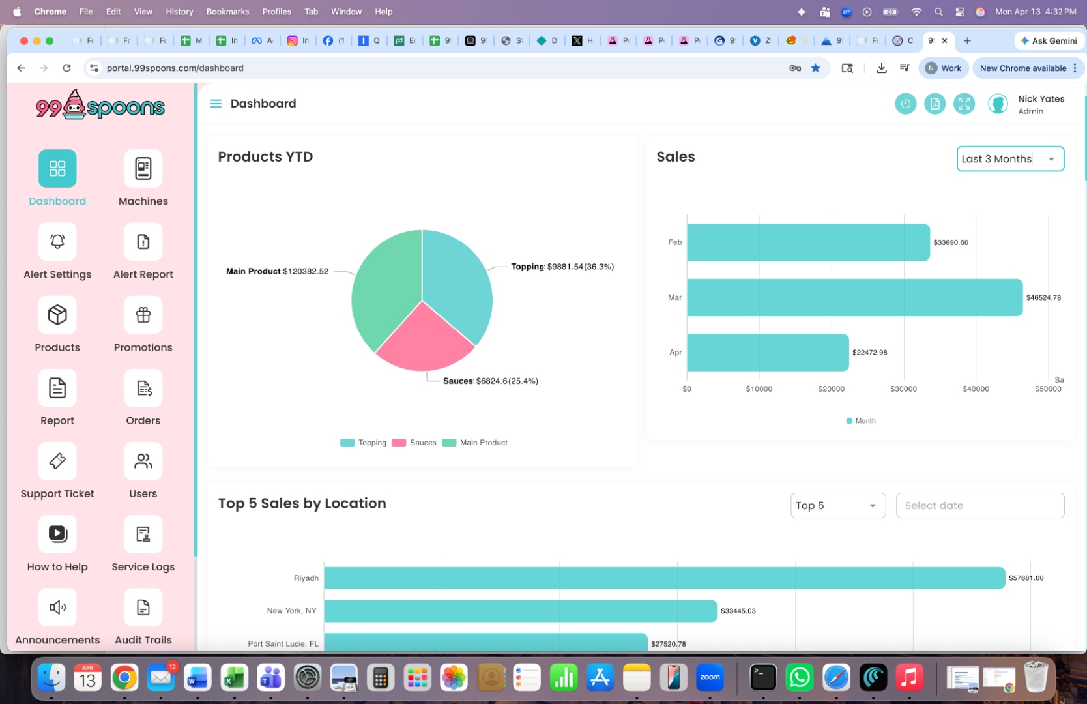Open Promotions via the gift icon
This screenshot has width=1087, height=704.
click(x=143, y=315)
